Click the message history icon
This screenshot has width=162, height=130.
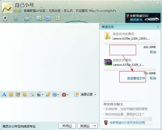[77, 94]
